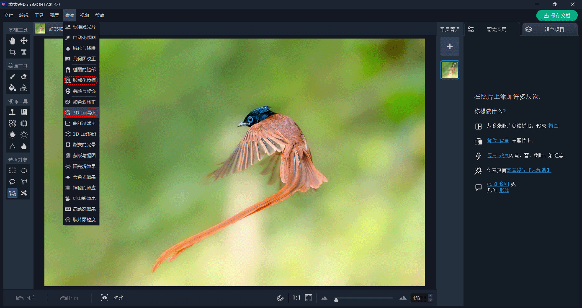Select the Sharpen triangle tool
The width and height of the screenshot is (582, 308).
coord(13,146)
